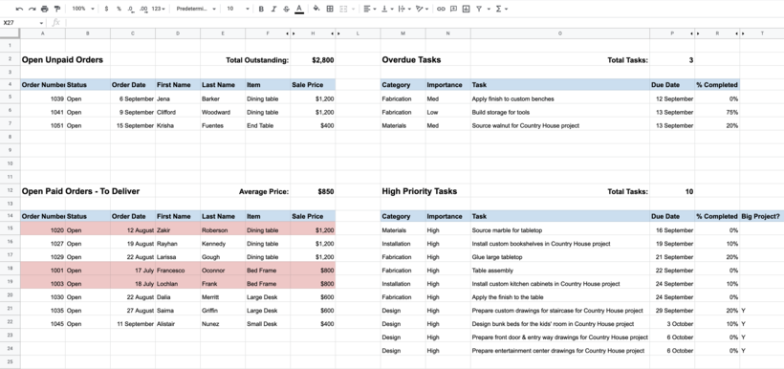784x369 pixels.
Task: Increase decimal places (.00 icon)
Action: pos(143,9)
